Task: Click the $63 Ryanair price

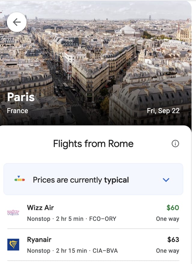Action: pos(173,240)
